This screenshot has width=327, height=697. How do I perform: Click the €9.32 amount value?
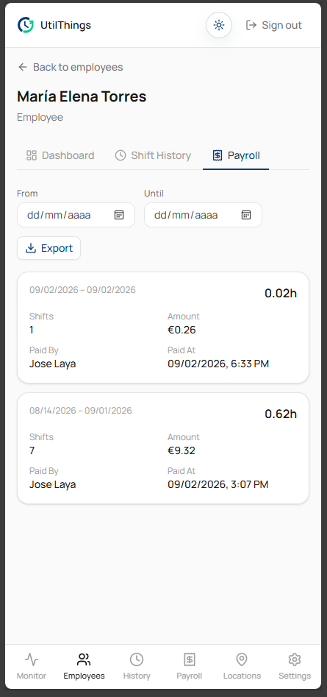182,450
